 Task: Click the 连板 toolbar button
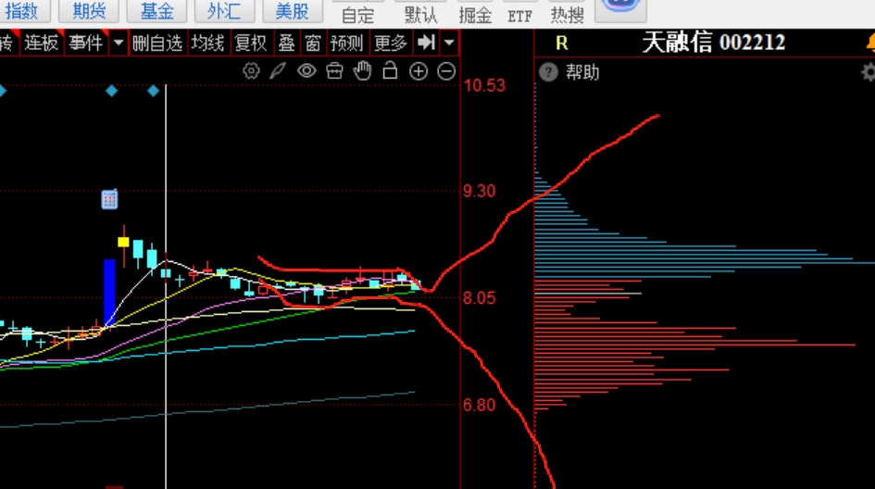tap(42, 43)
